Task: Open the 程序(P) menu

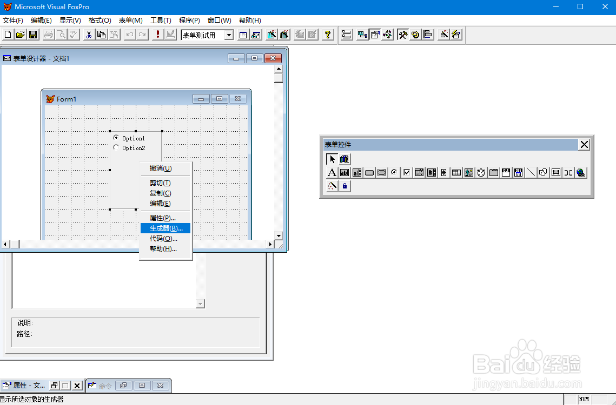Action: point(189,21)
